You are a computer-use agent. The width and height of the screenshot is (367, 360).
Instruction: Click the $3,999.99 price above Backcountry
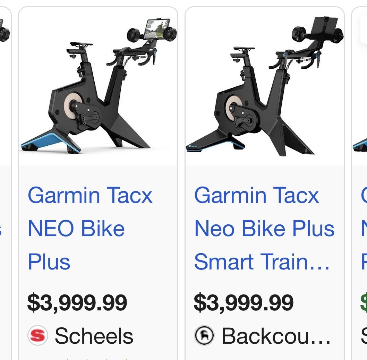point(244,302)
